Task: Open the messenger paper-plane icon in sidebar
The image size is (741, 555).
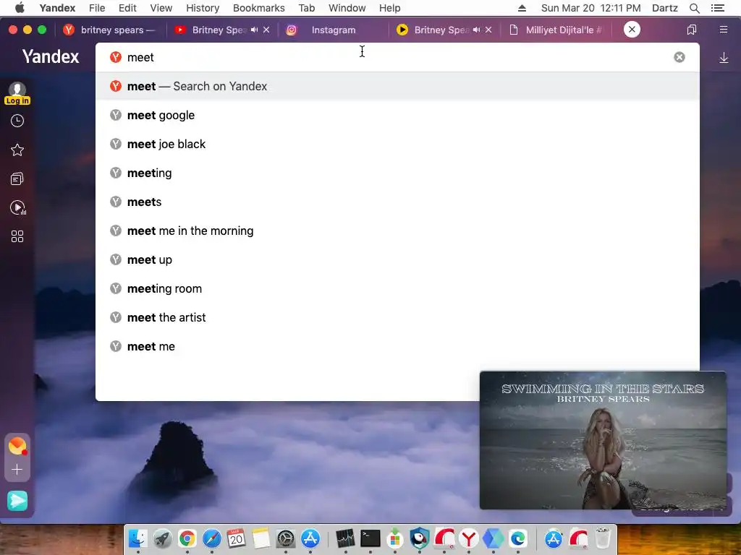Action: point(17,501)
